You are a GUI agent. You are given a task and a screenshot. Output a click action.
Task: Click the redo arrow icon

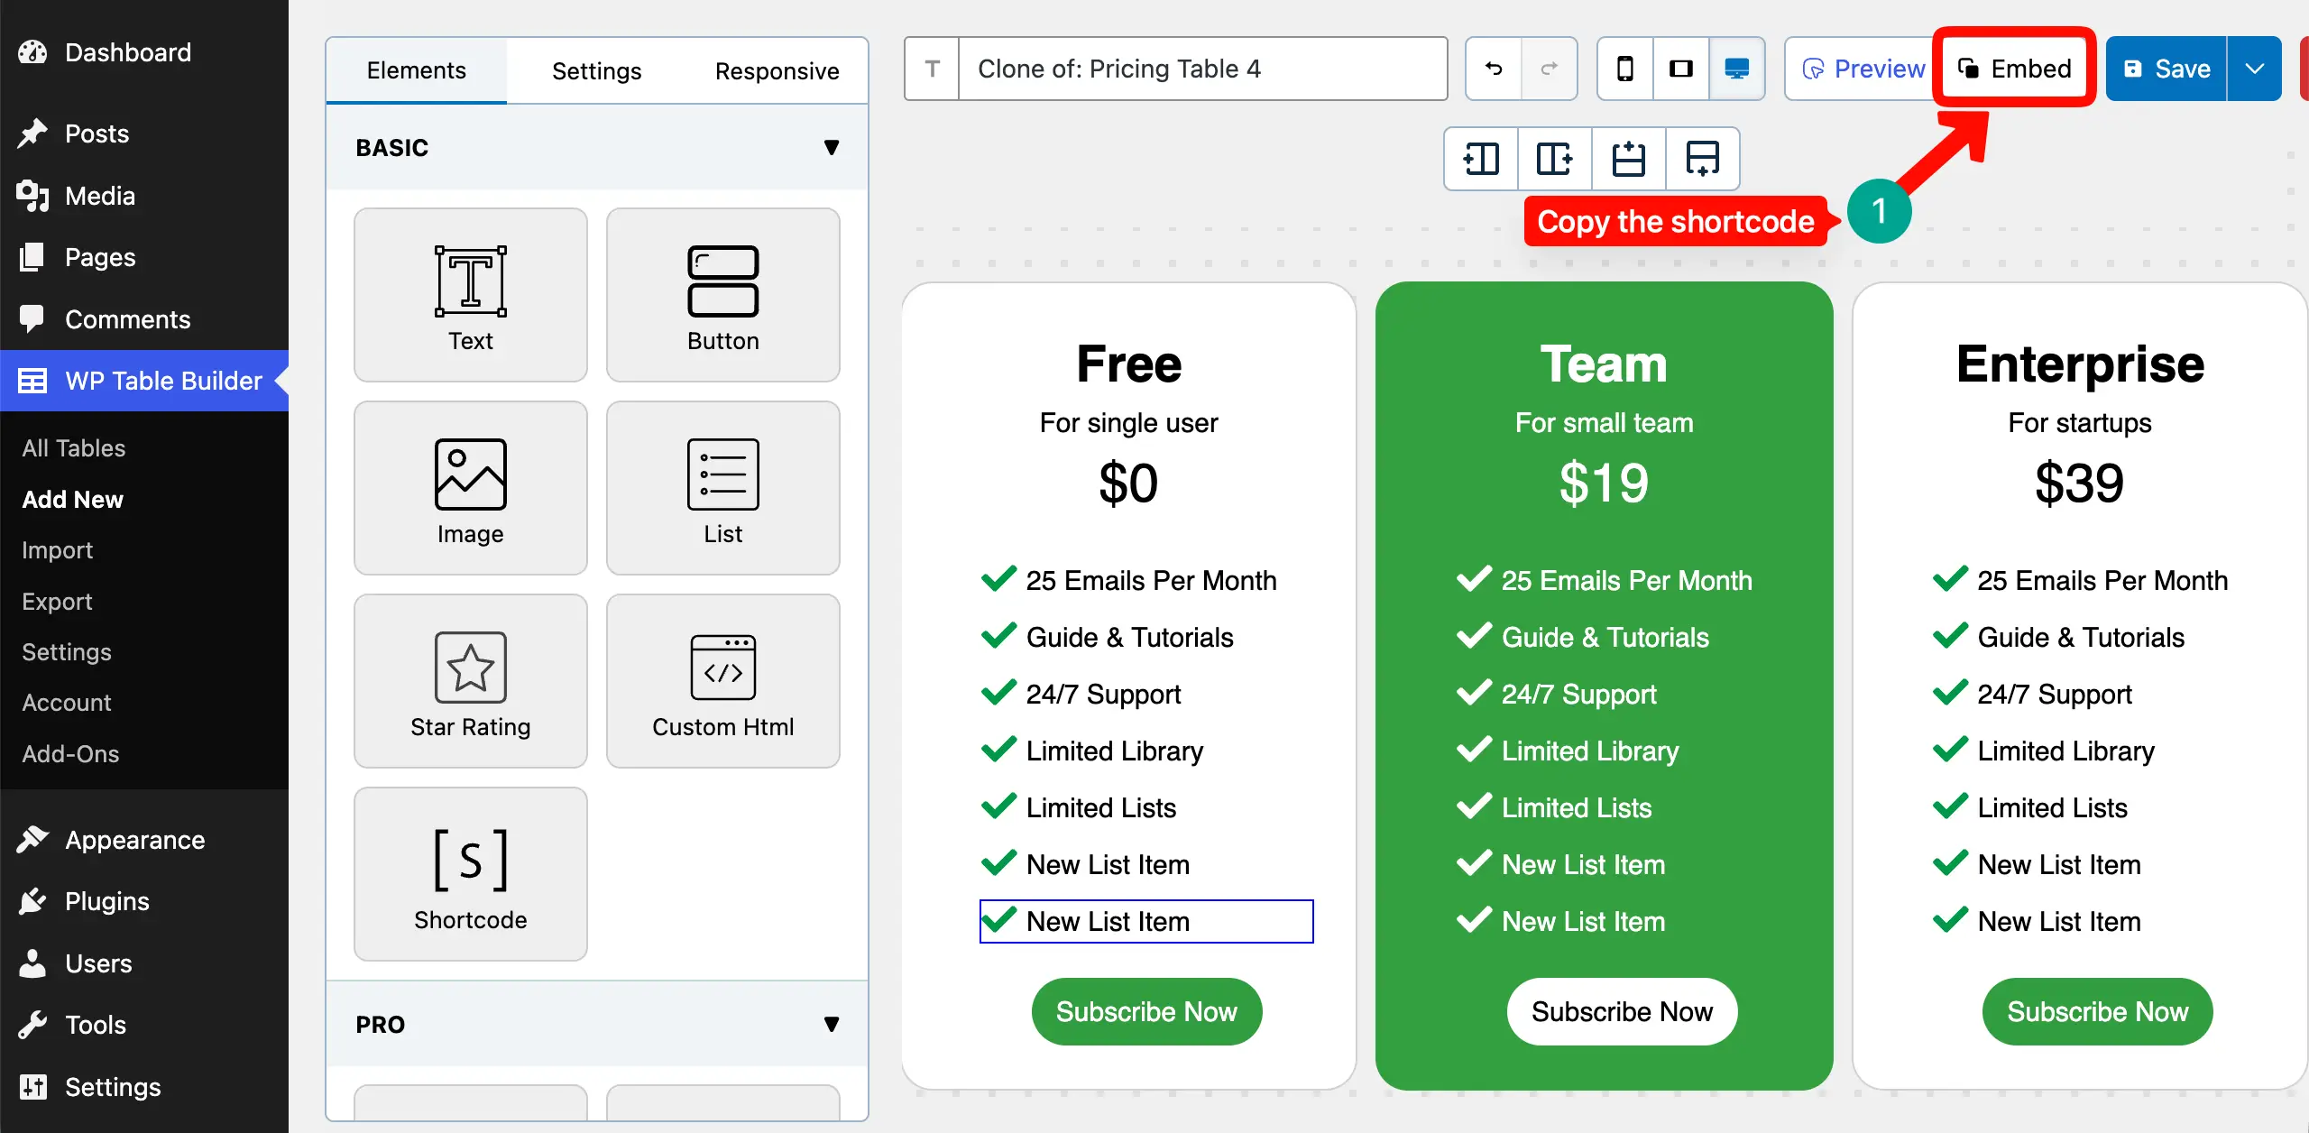(x=1549, y=69)
